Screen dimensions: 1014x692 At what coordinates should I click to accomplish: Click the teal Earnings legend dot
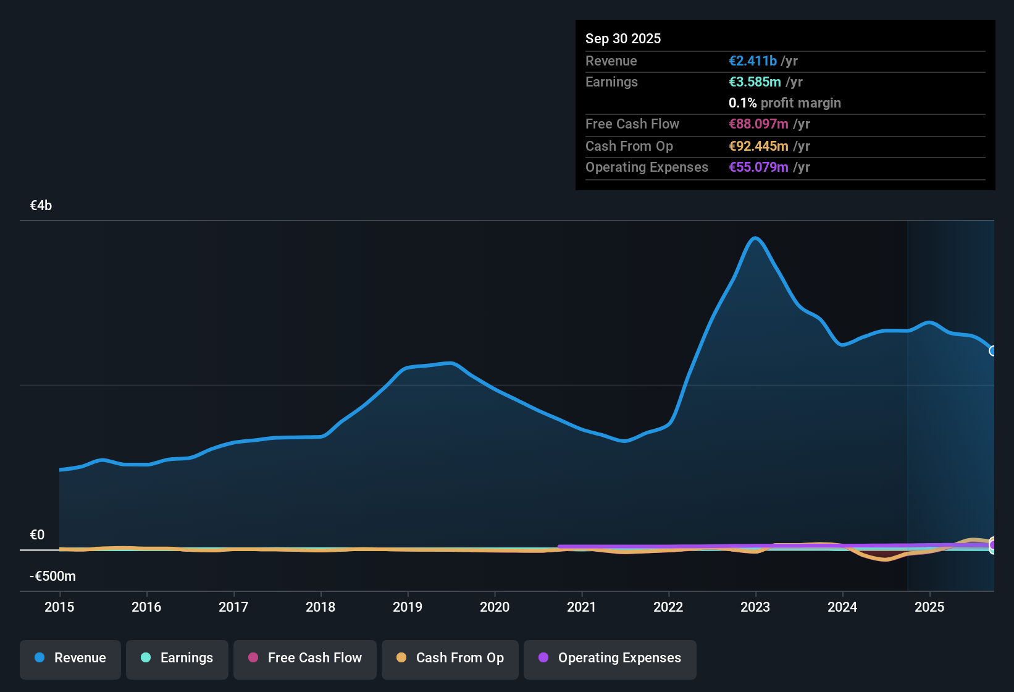146,658
